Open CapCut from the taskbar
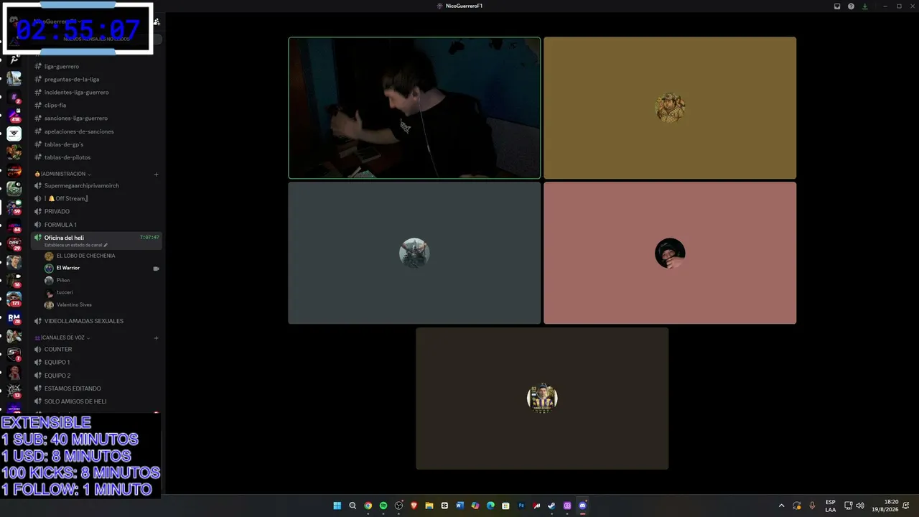Viewport: 919px width, 517px height. click(444, 506)
